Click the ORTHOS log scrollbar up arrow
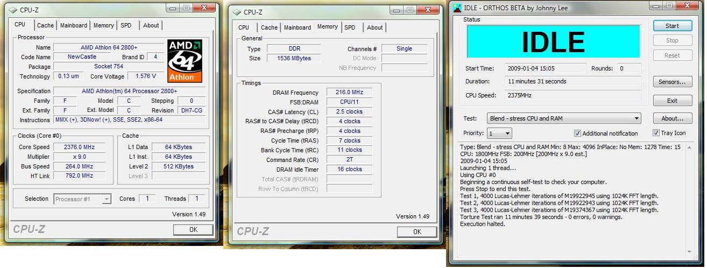The image size is (707, 268). 690,148
